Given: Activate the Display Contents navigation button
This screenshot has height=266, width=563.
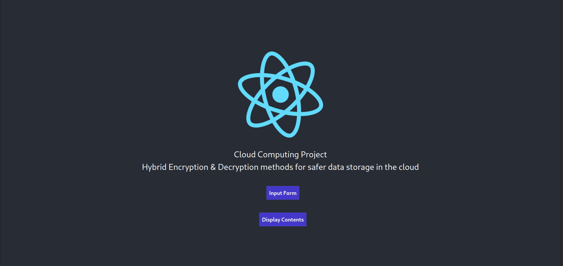Looking at the screenshot, I should (x=283, y=219).
